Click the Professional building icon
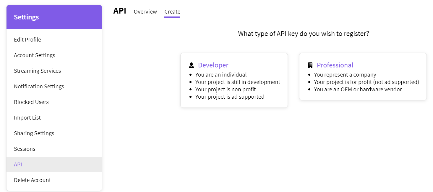 click(310, 65)
